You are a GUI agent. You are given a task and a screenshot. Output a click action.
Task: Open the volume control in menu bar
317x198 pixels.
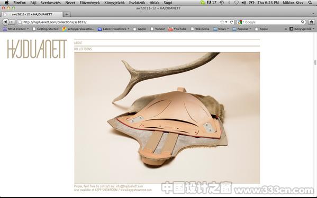click(x=243, y=3)
